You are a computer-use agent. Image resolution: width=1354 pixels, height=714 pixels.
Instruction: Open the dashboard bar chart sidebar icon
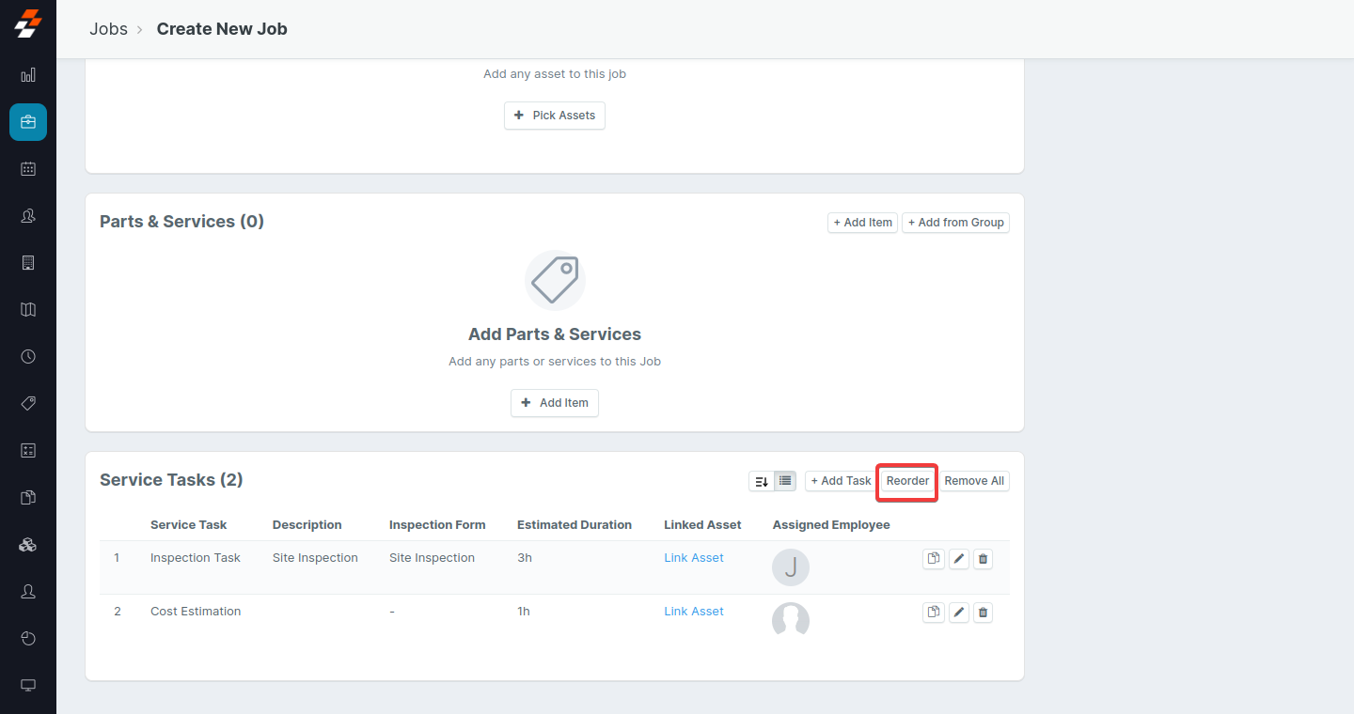(x=28, y=75)
